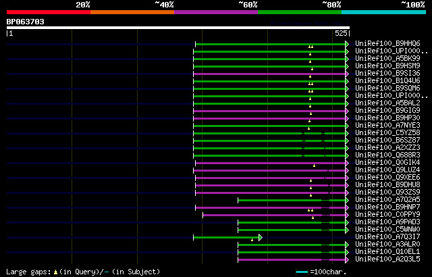The height and width of the screenshot is (277, 432).
Task: Select the UniRef100_Q688R3 label
Action: tap(387, 155)
